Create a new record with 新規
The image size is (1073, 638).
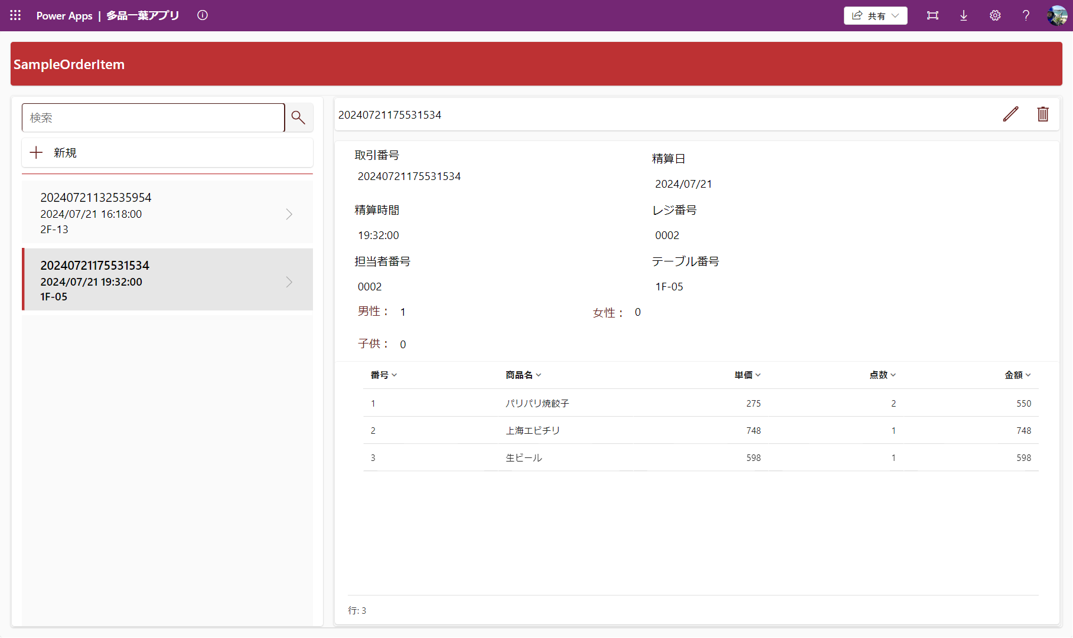167,153
